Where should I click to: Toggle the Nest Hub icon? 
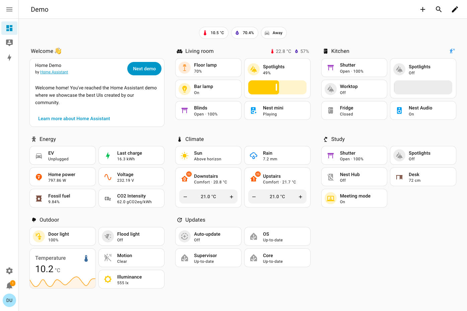(331, 177)
